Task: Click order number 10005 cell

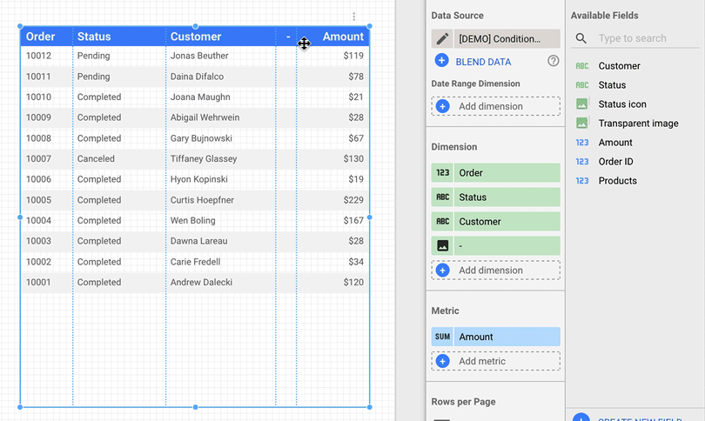Action: point(38,200)
